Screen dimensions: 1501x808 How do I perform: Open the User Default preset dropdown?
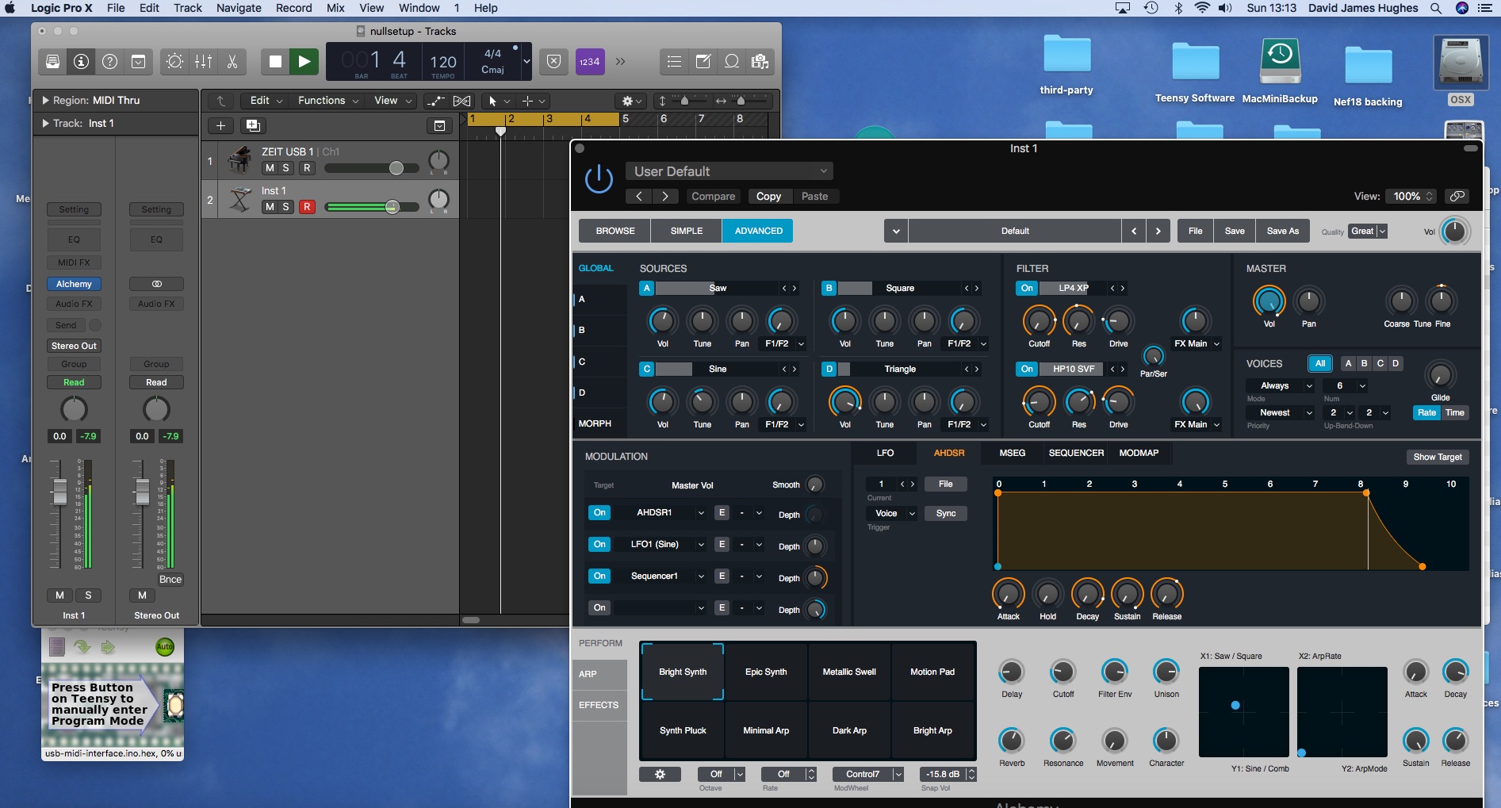(x=729, y=171)
